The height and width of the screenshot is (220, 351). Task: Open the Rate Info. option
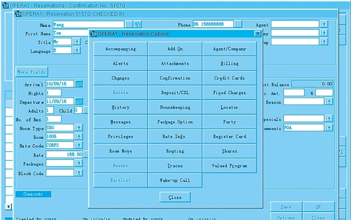click(175, 136)
